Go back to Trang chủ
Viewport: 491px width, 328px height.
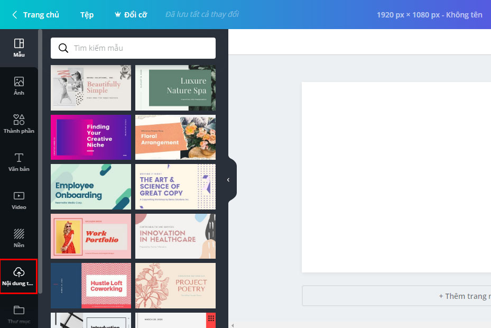(x=35, y=15)
